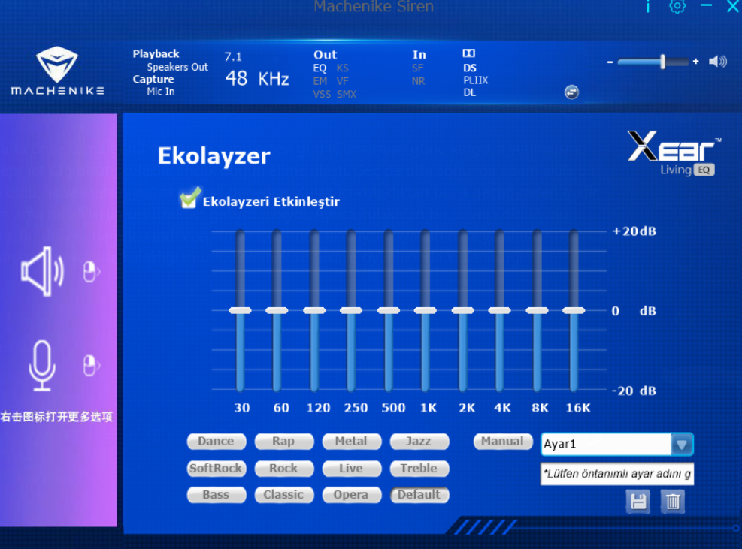The width and height of the screenshot is (742, 549).
Task: Click the 500 Hz band slider
Action: (389, 311)
